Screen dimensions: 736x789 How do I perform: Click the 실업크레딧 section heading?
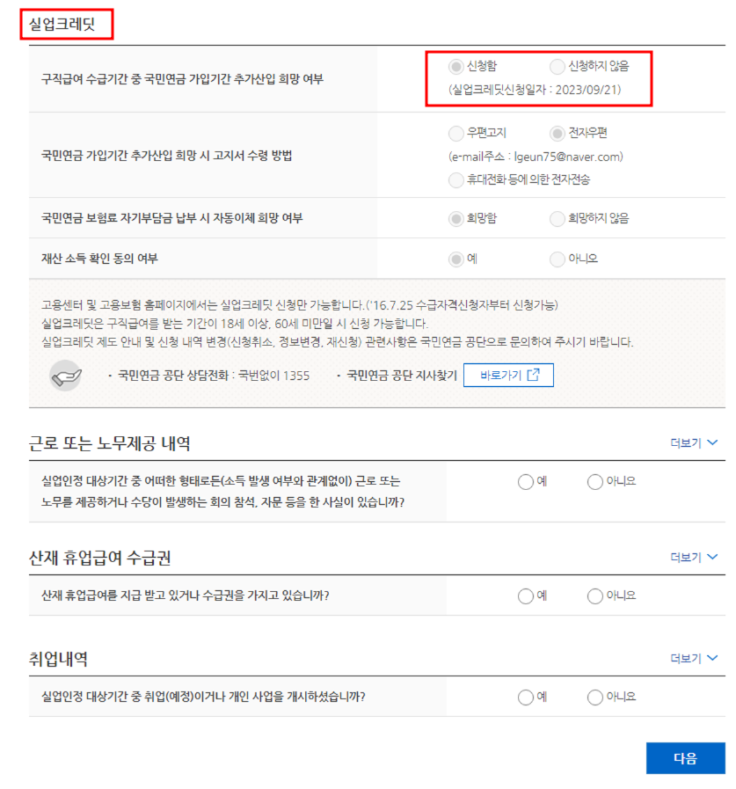point(62,24)
